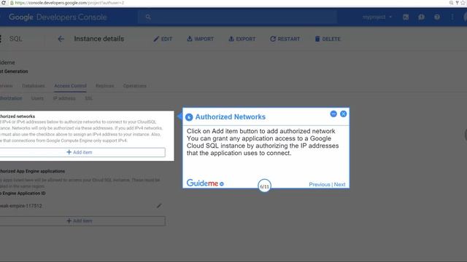The height and width of the screenshot is (262, 467).
Task: Click the Guideme logo in the popup
Action: 205,183
